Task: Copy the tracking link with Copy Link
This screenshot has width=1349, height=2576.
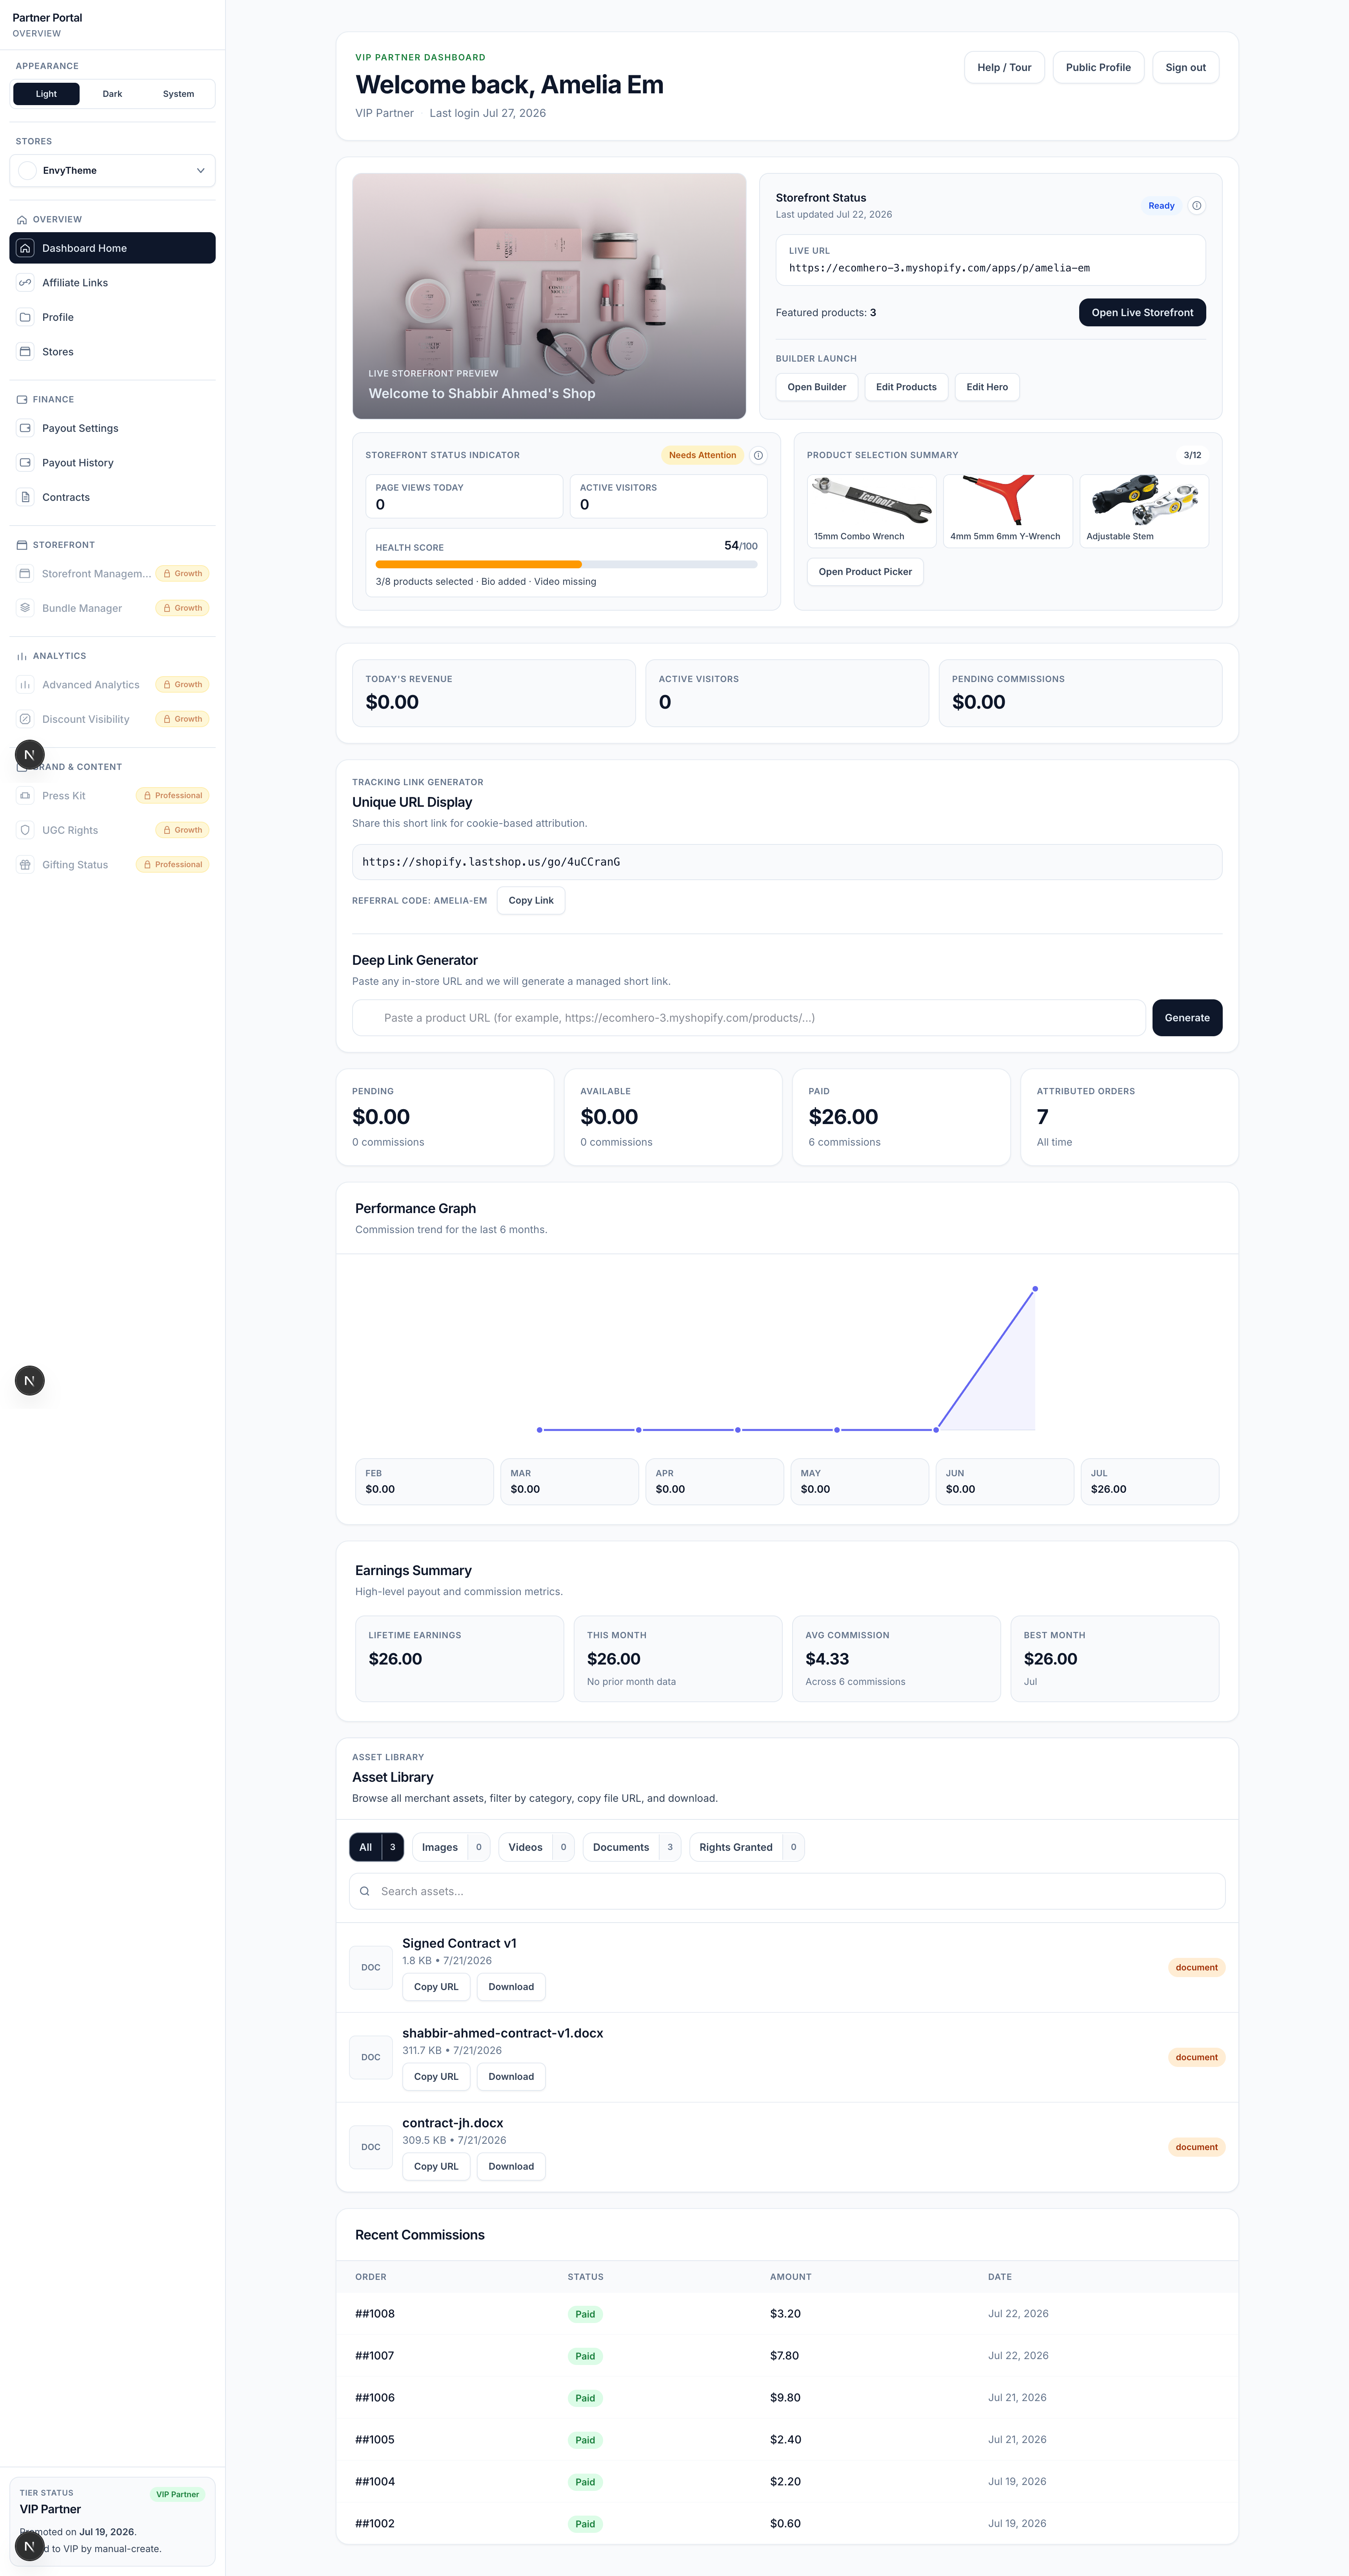Action: pyautogui.click(x=531, y=901)
